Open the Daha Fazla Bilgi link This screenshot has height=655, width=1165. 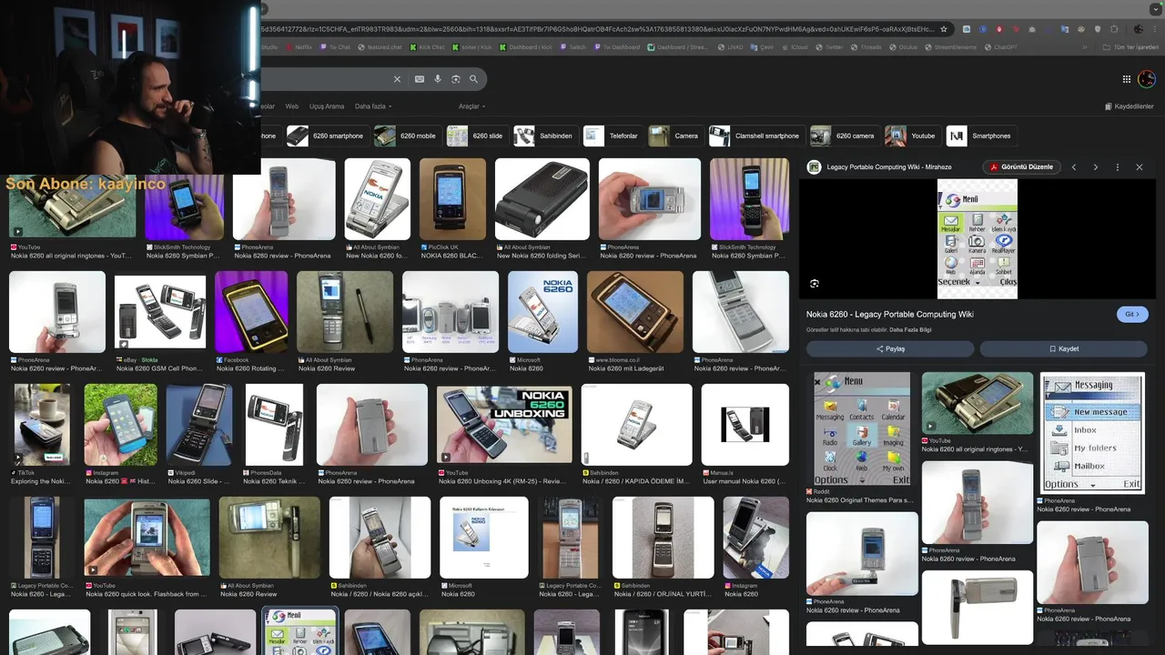[x=909, y=329]
